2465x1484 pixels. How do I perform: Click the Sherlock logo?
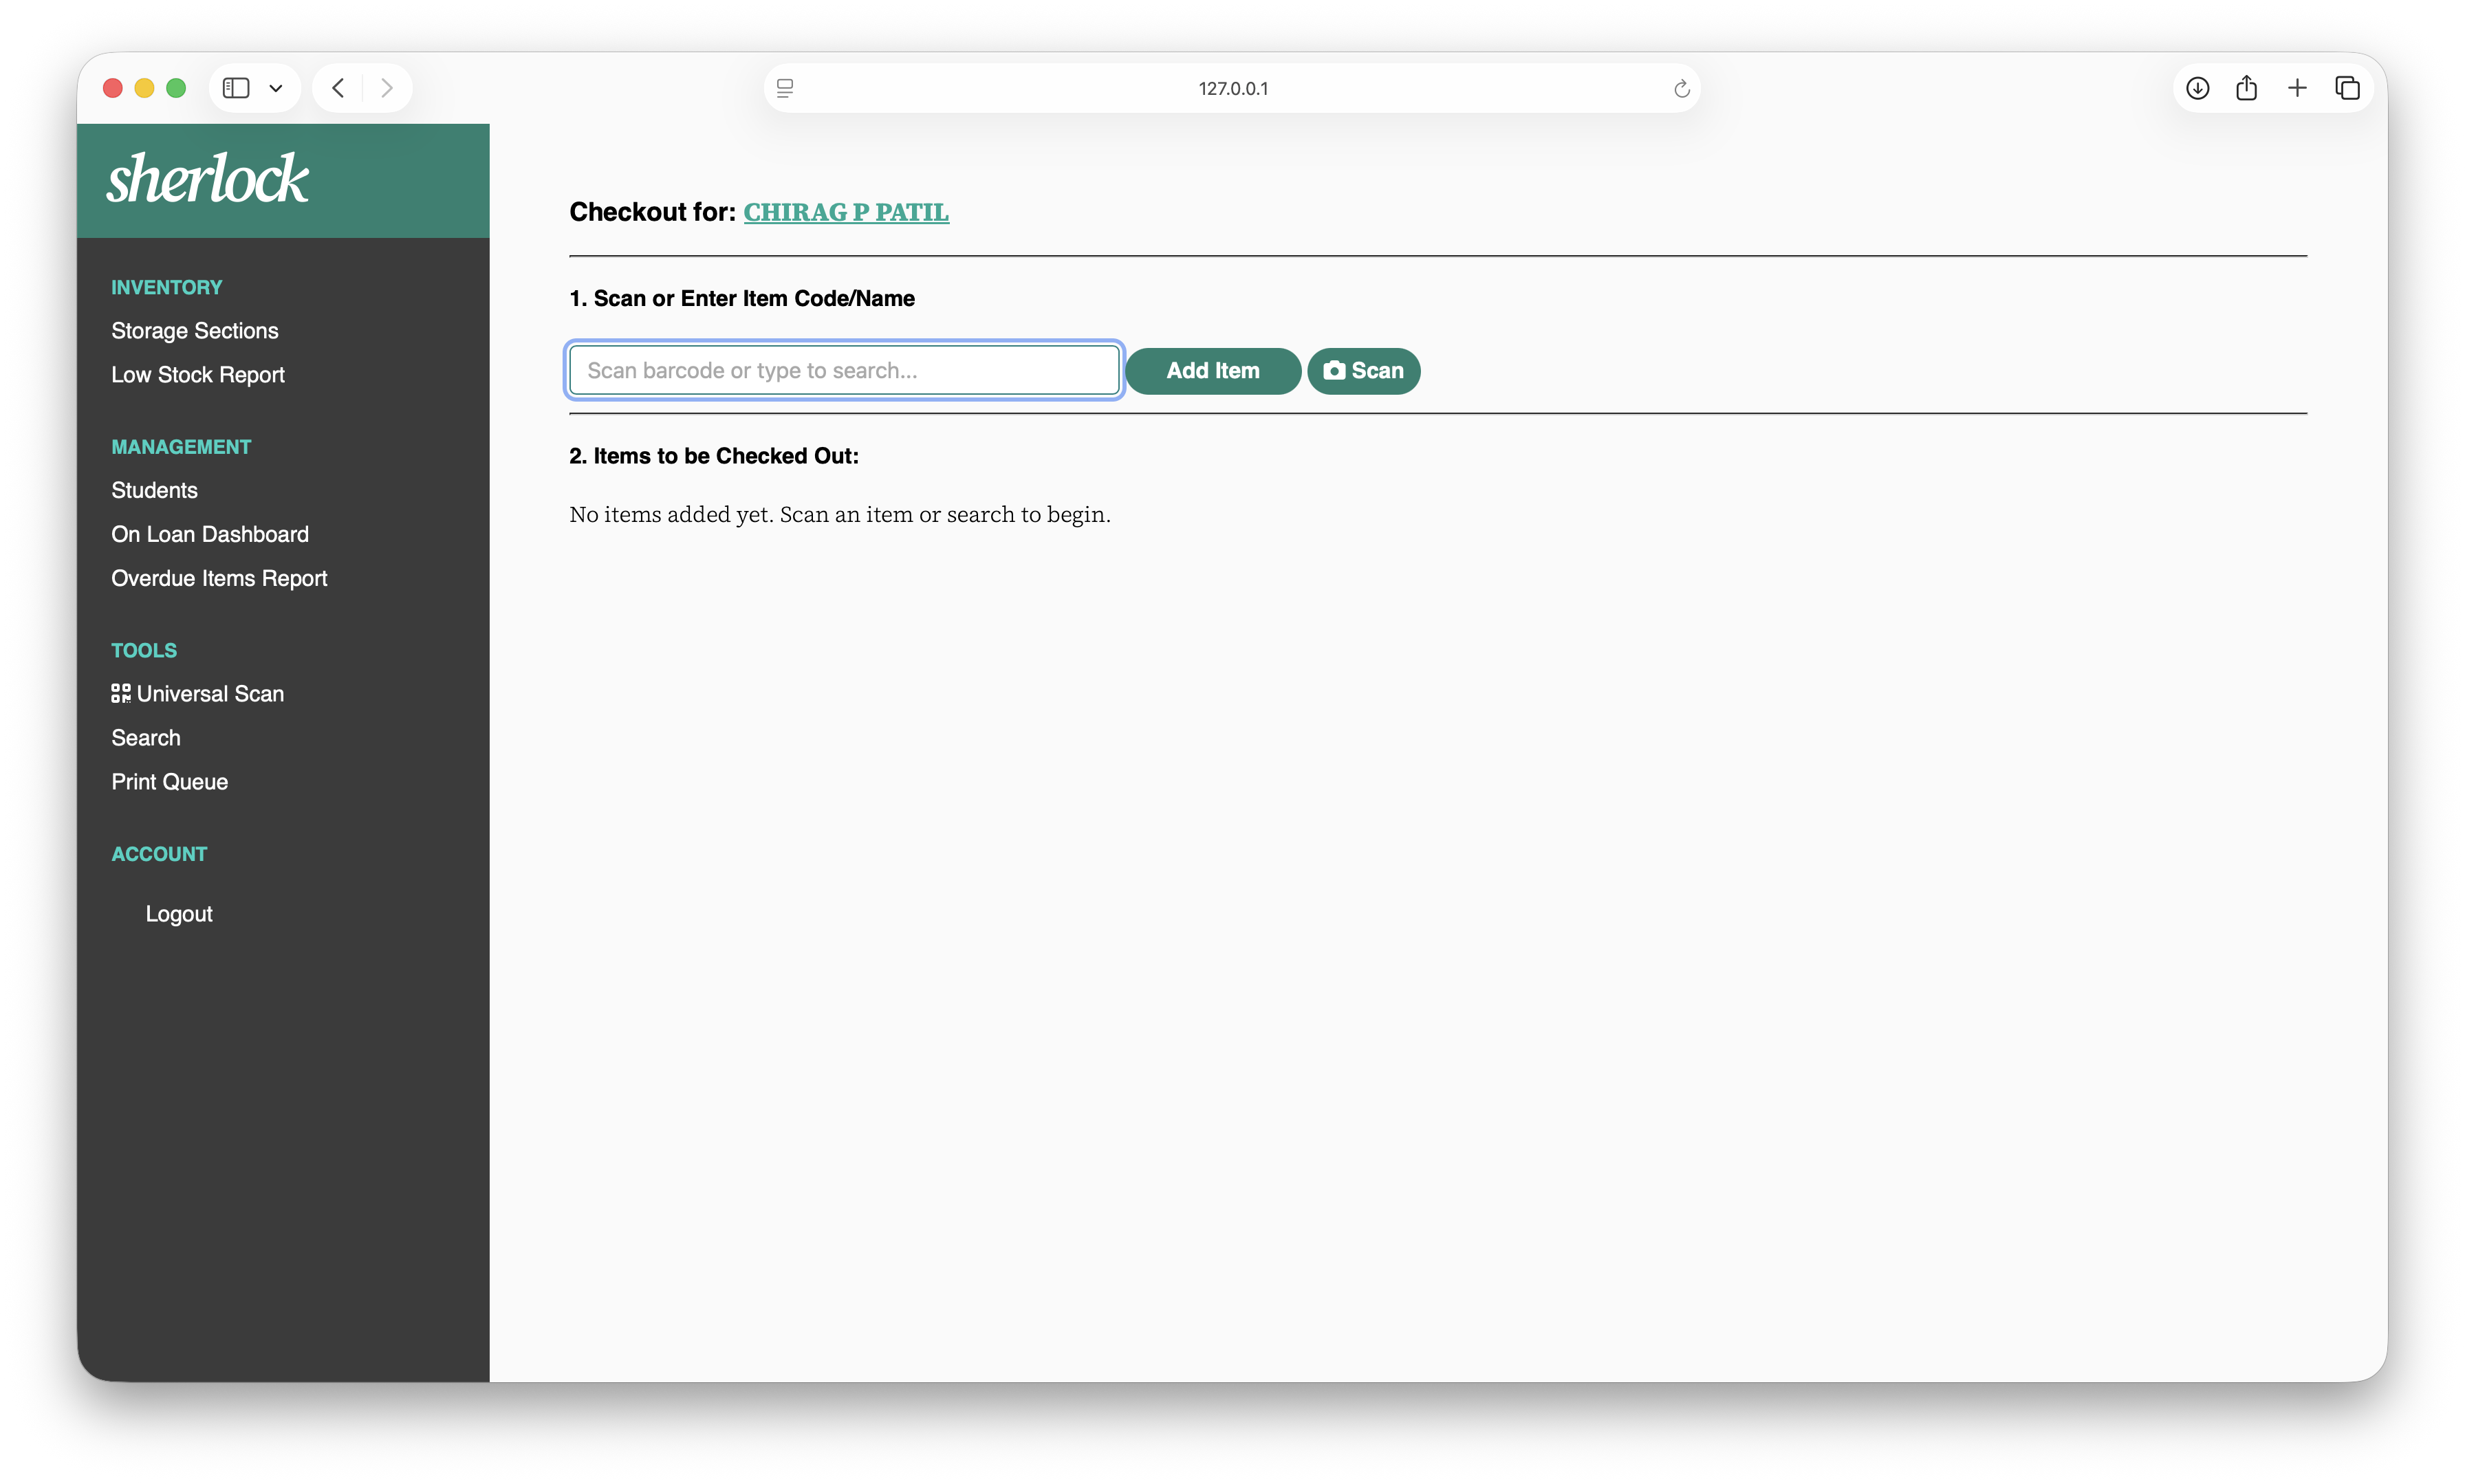point(206,179)
